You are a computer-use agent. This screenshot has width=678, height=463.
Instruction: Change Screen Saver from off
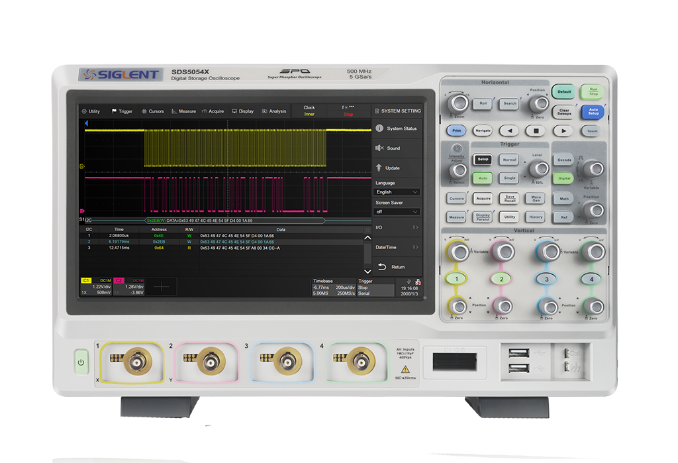pyautogui.click(x=396, y=211)
